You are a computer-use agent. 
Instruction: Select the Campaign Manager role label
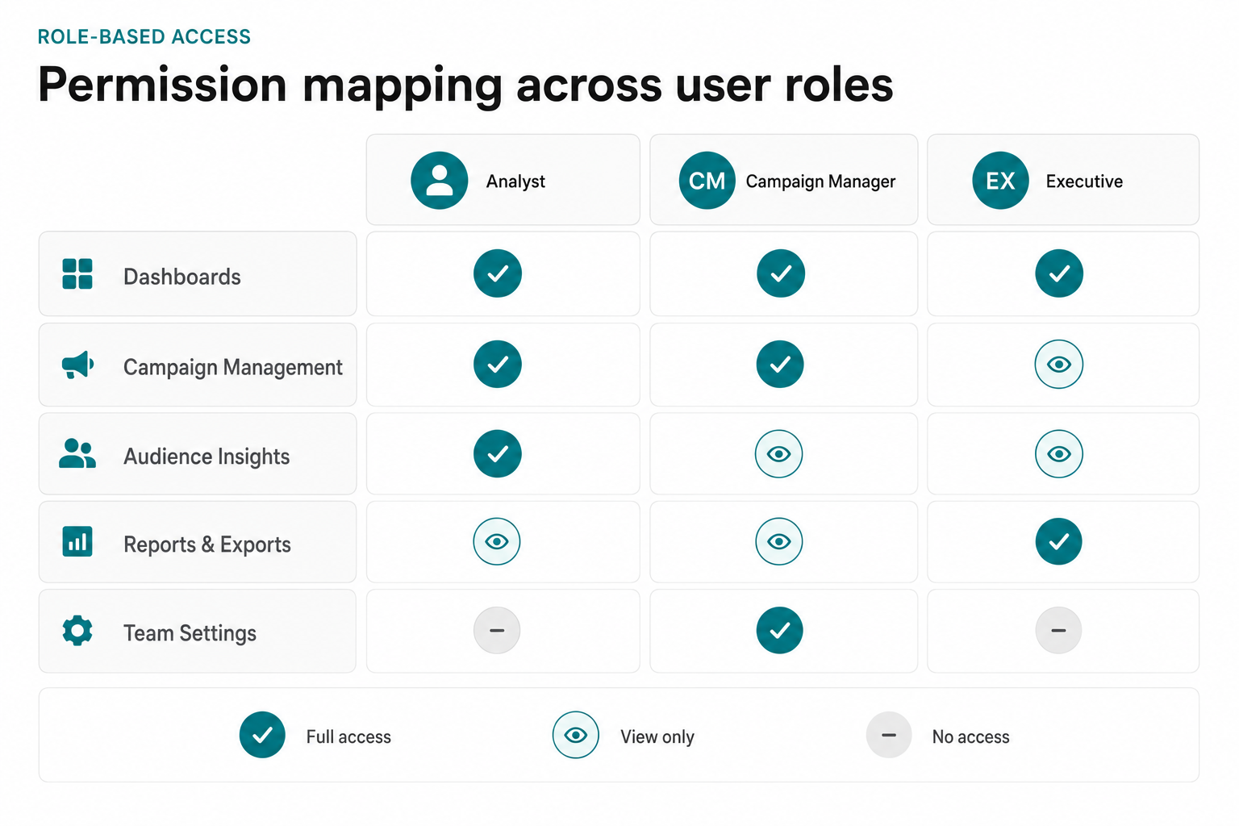click(x=820, y=181)
